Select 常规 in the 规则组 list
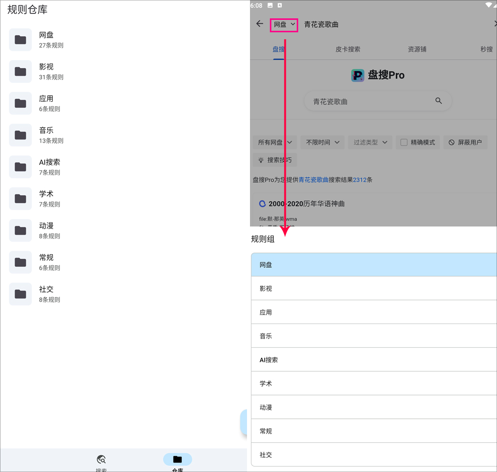 tap(374, 431)
